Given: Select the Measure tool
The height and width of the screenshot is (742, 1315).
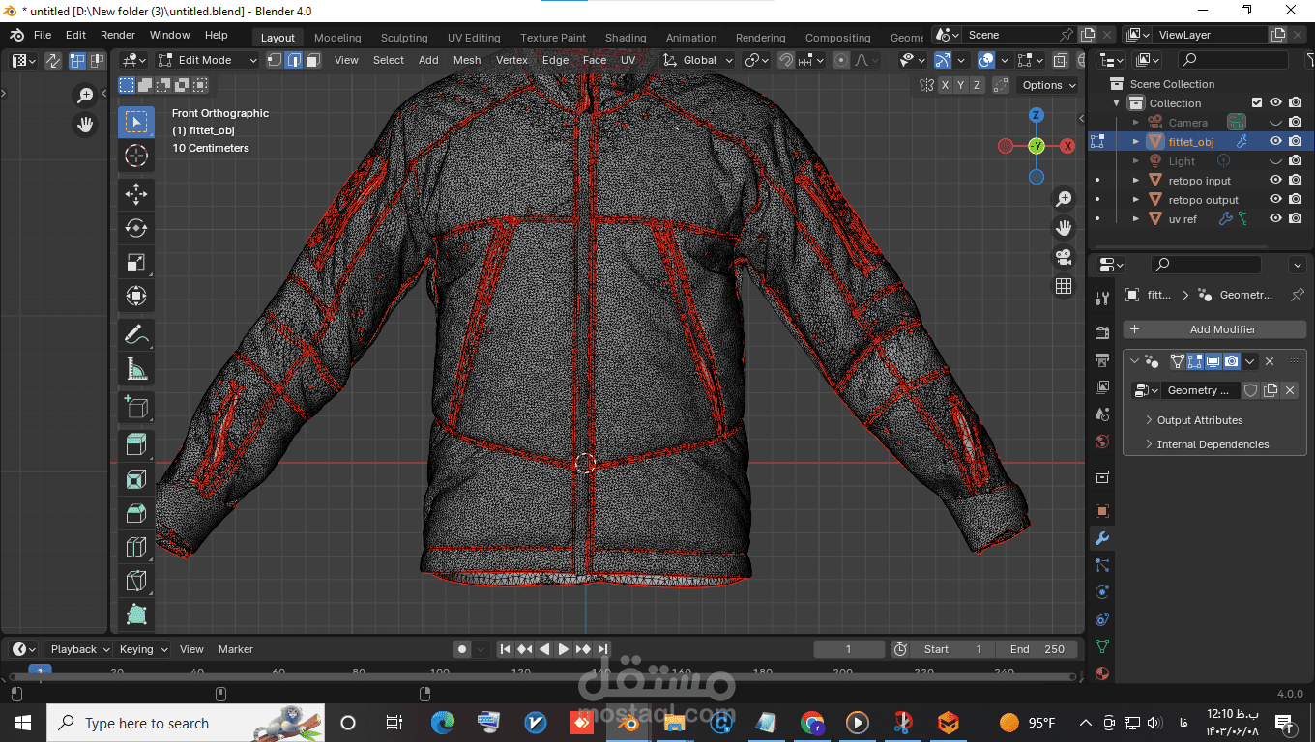Looking at the screenshot, I should pos(136,369).
